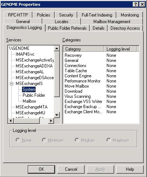
Task: Click the Services tree scroll left arrow
Action: point(11,121)
